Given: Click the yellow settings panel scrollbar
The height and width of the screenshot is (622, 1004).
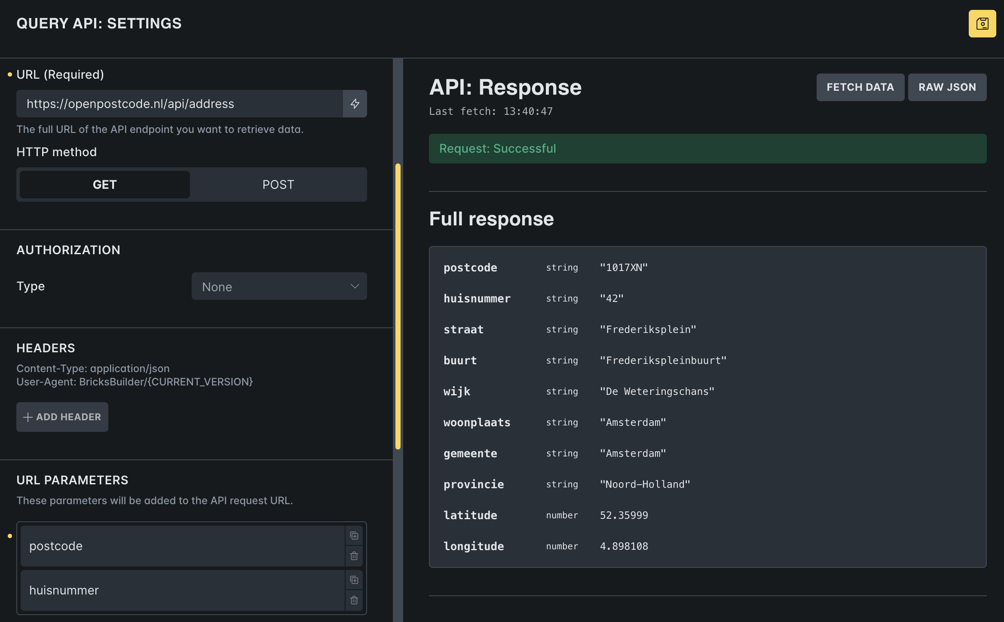Looking at the screenshot, I should (x=398, y=306).
